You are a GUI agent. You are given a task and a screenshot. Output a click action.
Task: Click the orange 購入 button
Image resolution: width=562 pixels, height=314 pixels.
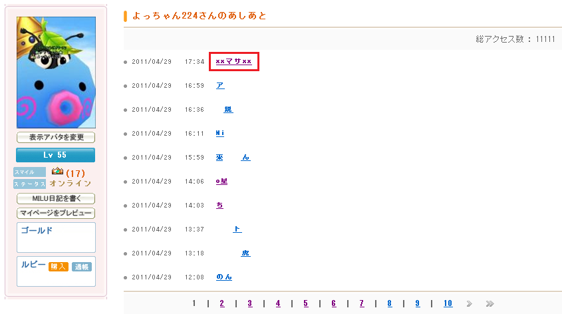(59, 266)
